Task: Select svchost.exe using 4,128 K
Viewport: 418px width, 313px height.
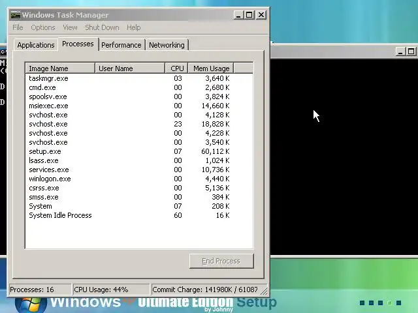Action: point(139,115)
